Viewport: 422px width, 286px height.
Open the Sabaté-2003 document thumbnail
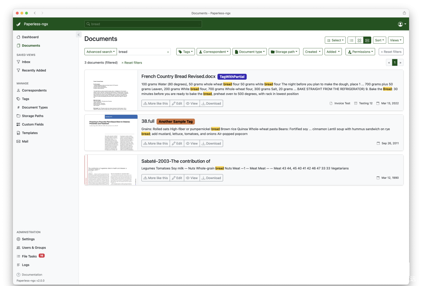(x=111, y=170)
